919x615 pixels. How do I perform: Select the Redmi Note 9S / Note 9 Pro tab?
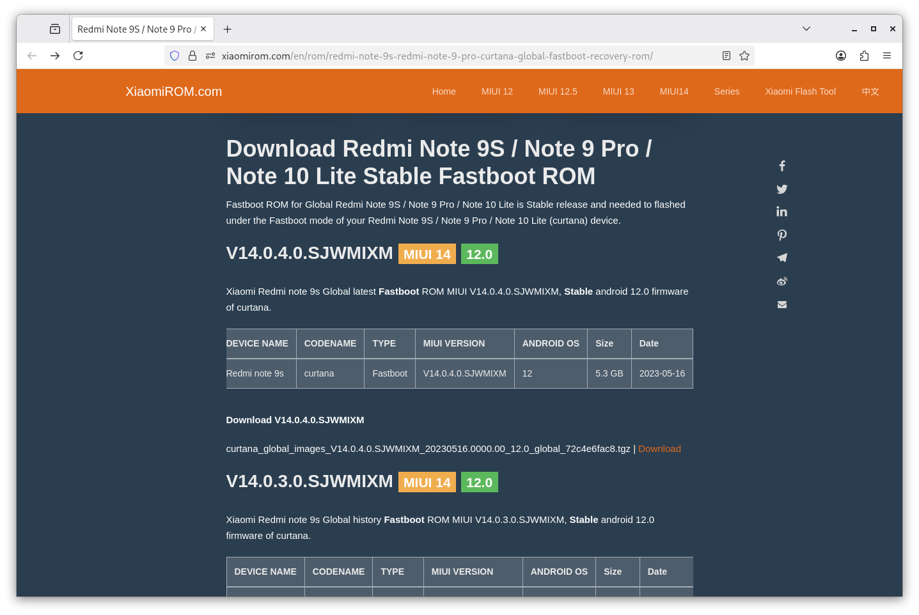[143, 29]
